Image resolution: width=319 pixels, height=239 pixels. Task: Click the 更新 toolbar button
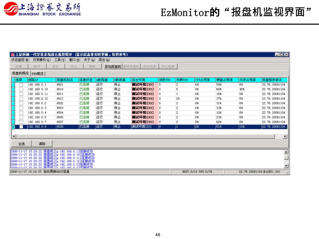(x=92, y=67)
